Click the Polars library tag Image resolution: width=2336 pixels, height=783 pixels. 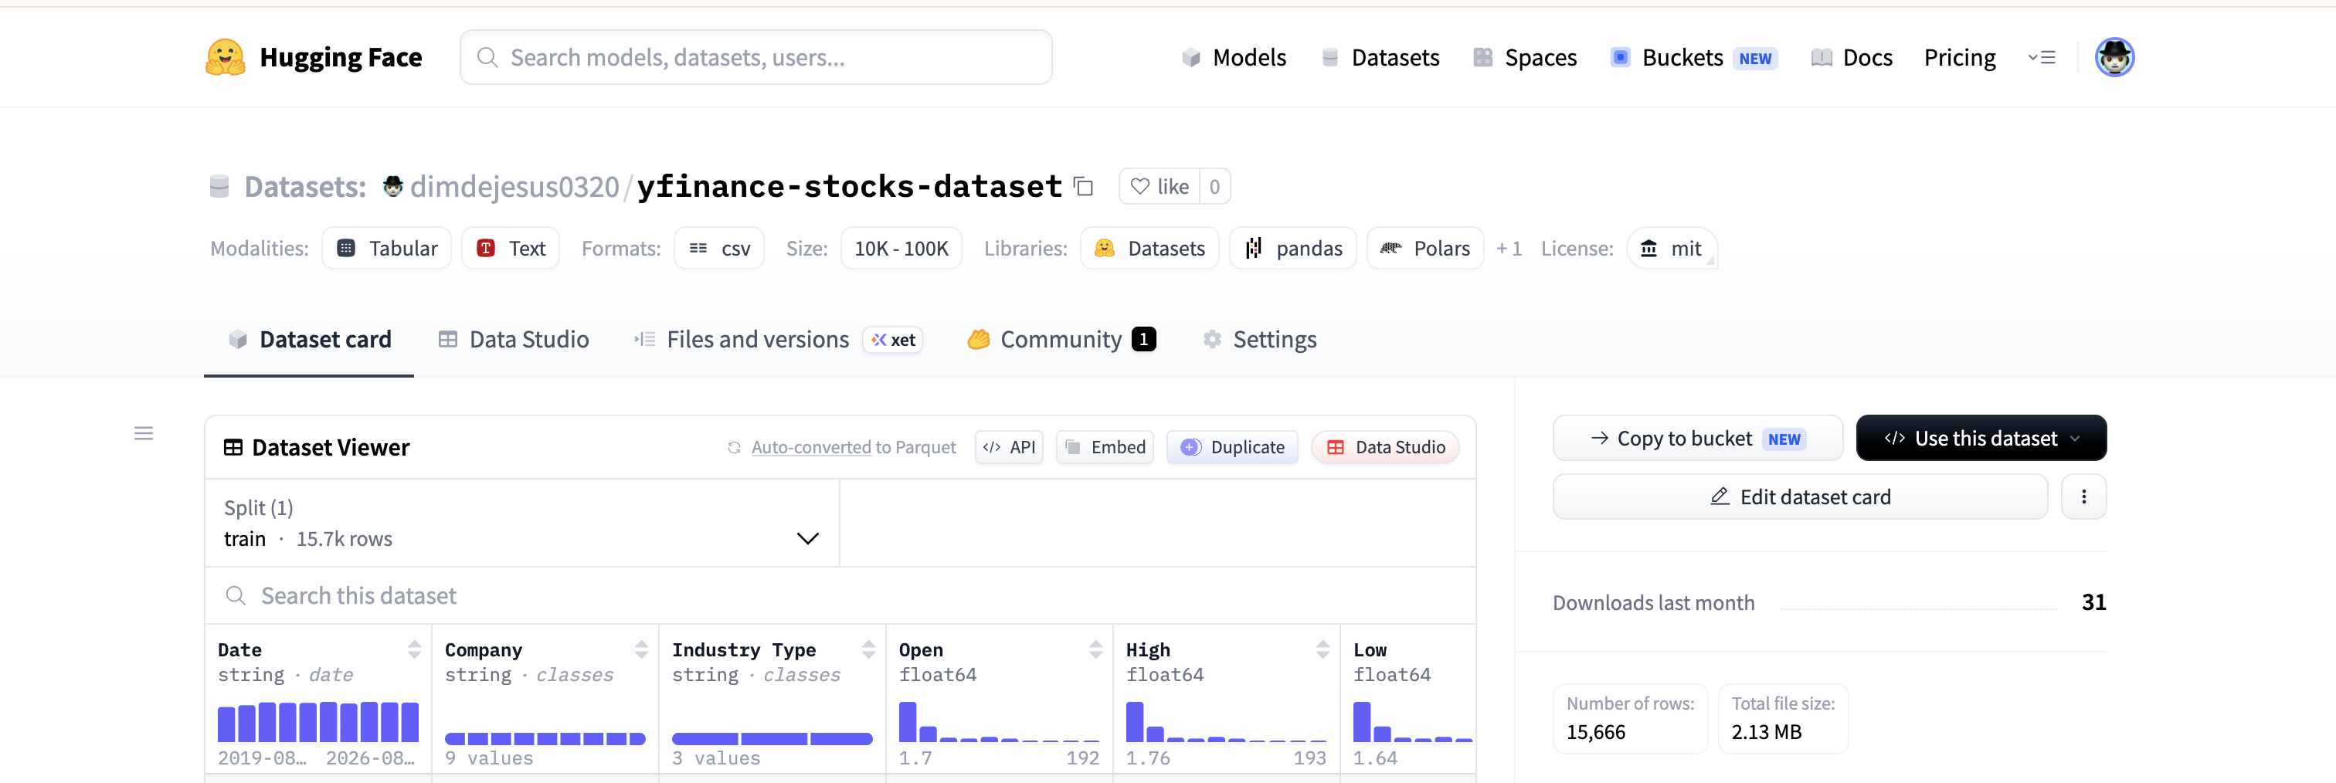1424,249
